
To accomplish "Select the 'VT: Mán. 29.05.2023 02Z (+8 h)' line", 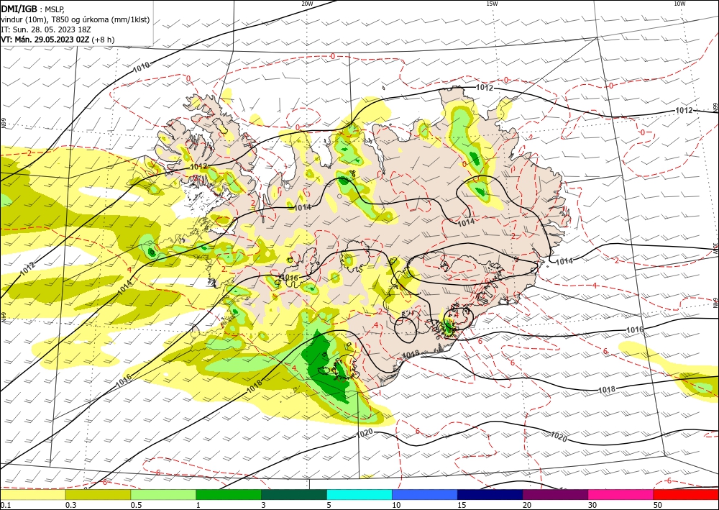I will pyautogui.click(x=58, y=40).
